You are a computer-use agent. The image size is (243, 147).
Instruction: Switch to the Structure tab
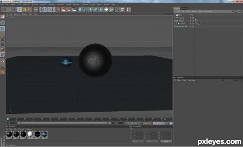(184, 9)
